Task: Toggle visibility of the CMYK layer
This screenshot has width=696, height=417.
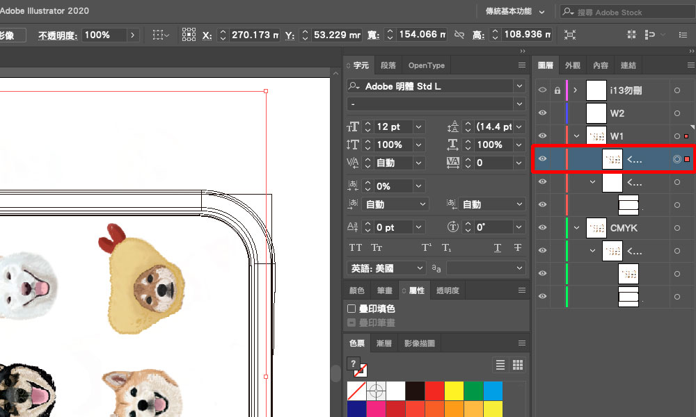Action: pos(543,228)
